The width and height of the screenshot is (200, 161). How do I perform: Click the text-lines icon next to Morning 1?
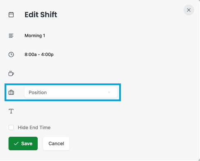coord(11,36)
